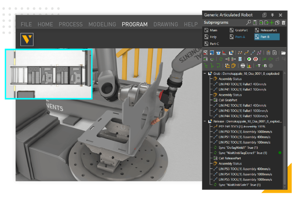Open the Part-A subprogram
Image resolution: width=300 pixels, height=197 pixels.
click(x=237, y=37)
